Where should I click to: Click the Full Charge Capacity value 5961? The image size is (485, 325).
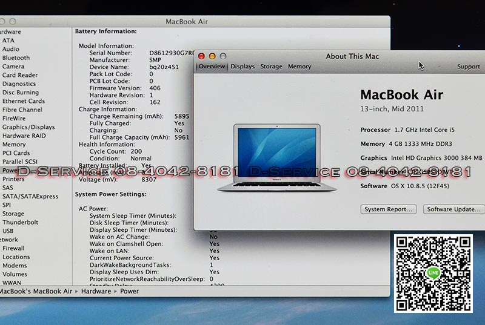click(181, 137)
